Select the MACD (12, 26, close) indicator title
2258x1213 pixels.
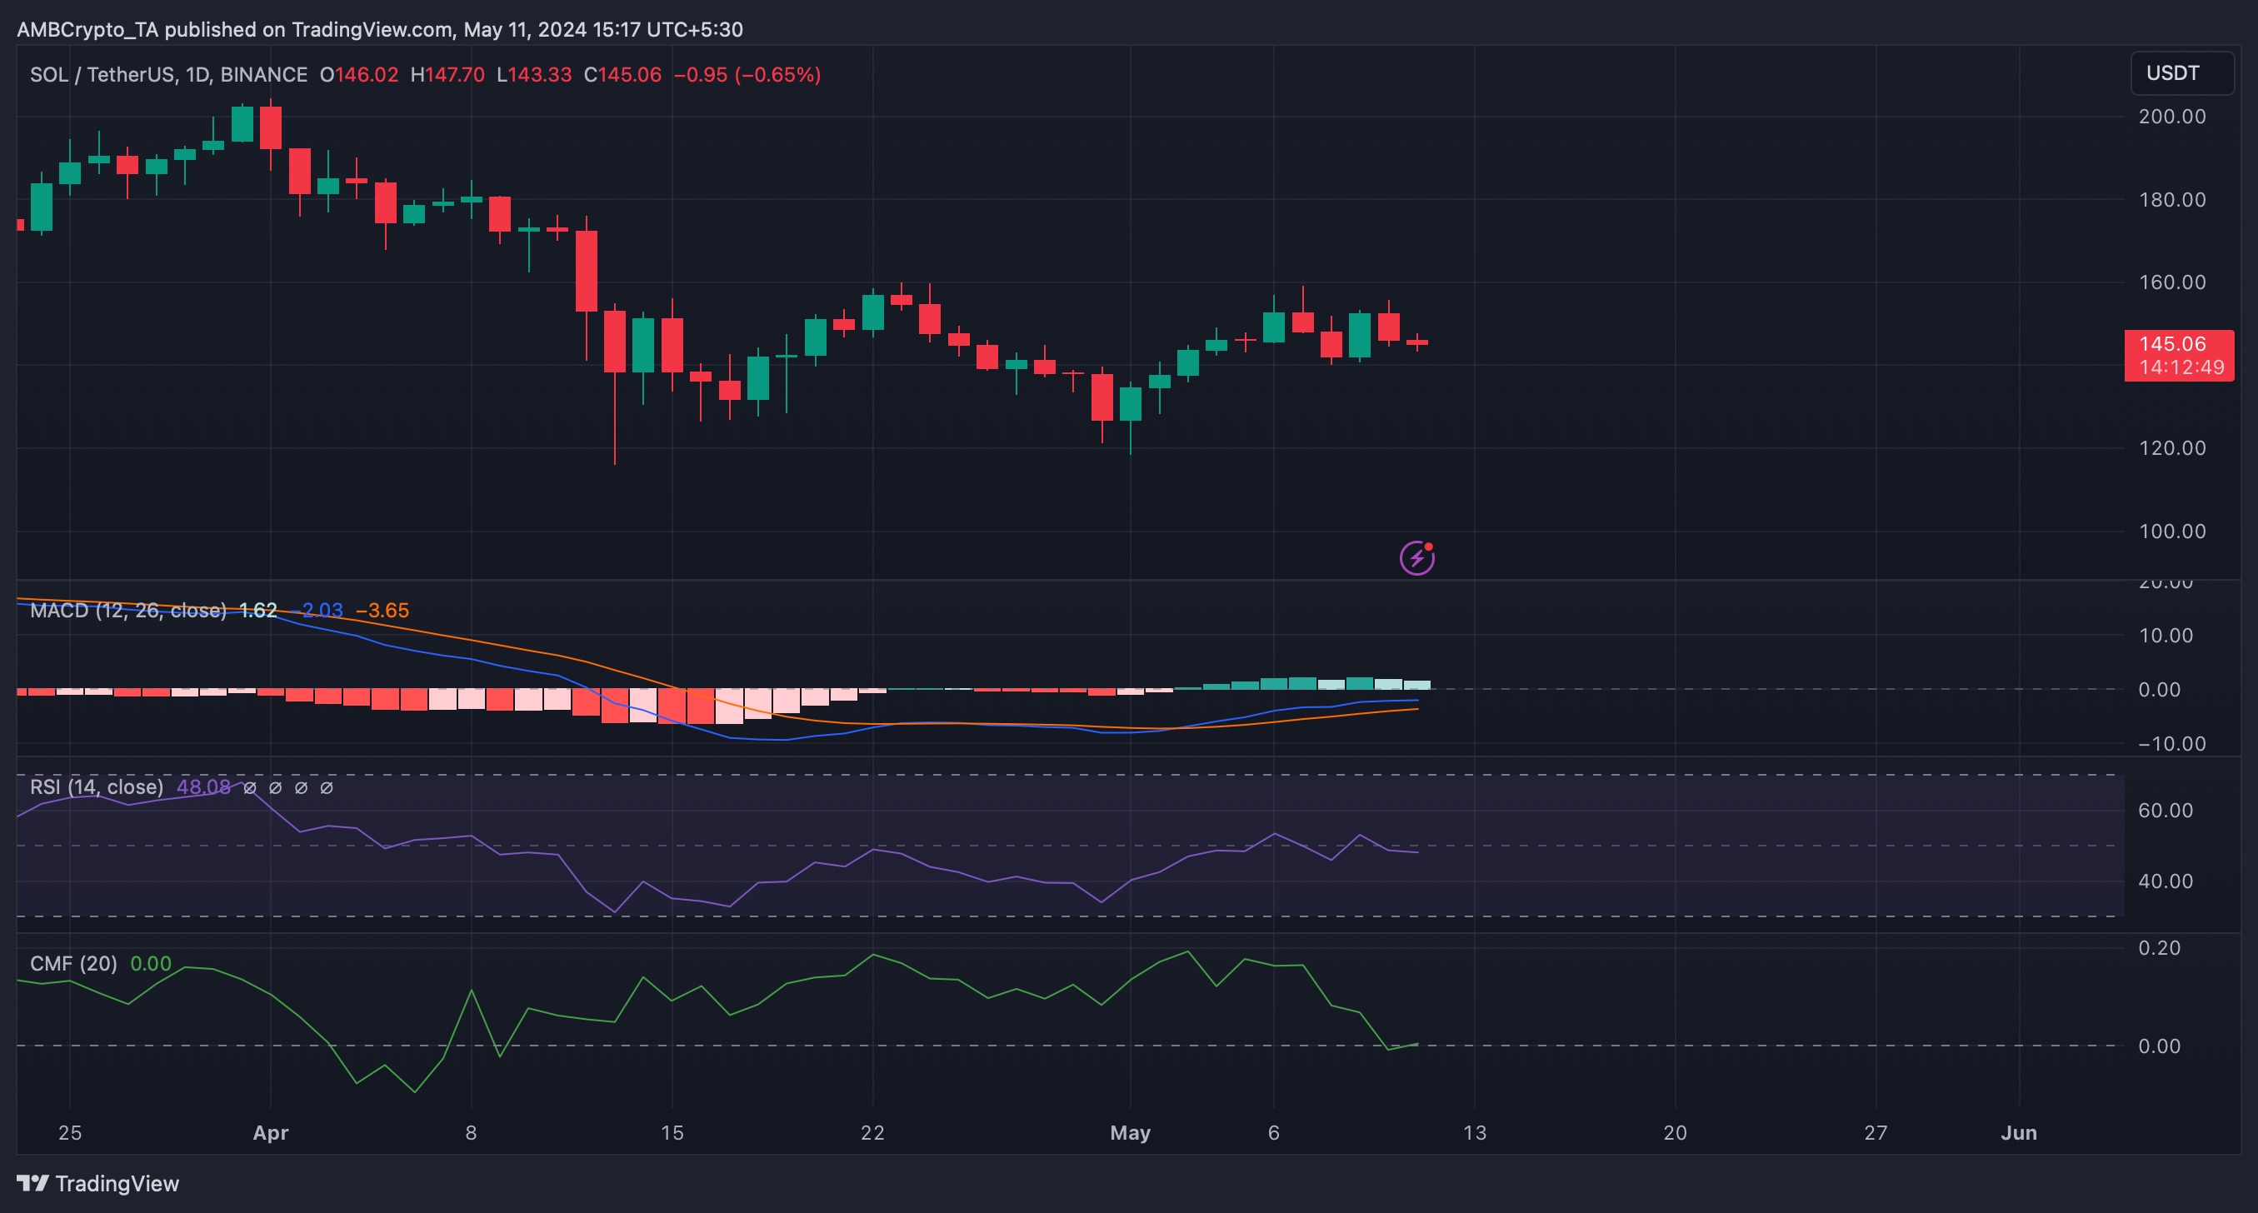[x=128, y=610]
